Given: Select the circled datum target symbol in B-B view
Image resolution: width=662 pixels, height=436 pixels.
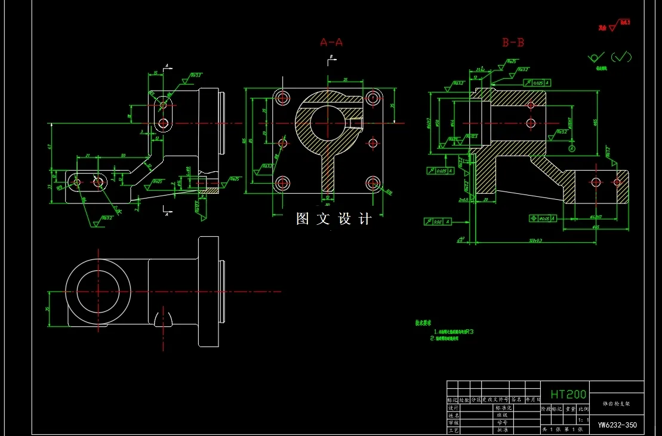Looking at the screenshot, I should point(572,149).
